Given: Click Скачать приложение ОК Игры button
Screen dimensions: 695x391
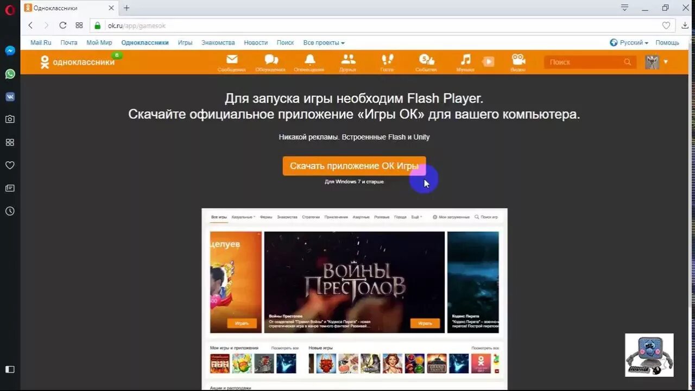Looking at the screenshot, I should (354, 166).
